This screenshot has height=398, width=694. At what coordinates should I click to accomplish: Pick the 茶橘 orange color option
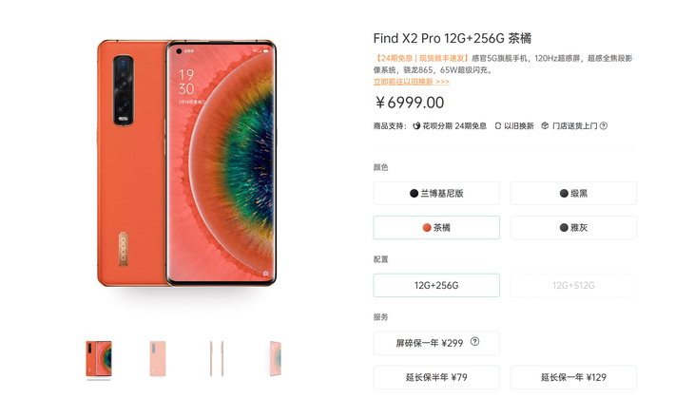click(x=436, y=227)
